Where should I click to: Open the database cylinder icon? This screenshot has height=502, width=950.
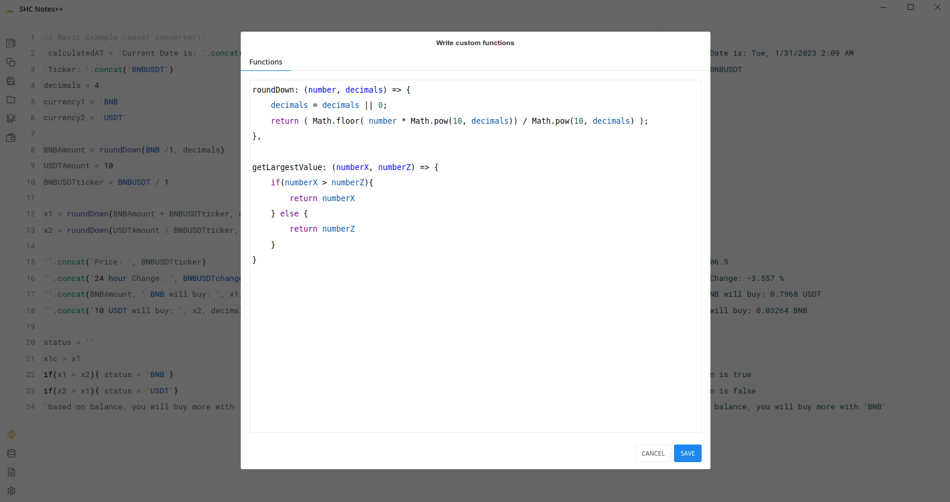point(11,453)
